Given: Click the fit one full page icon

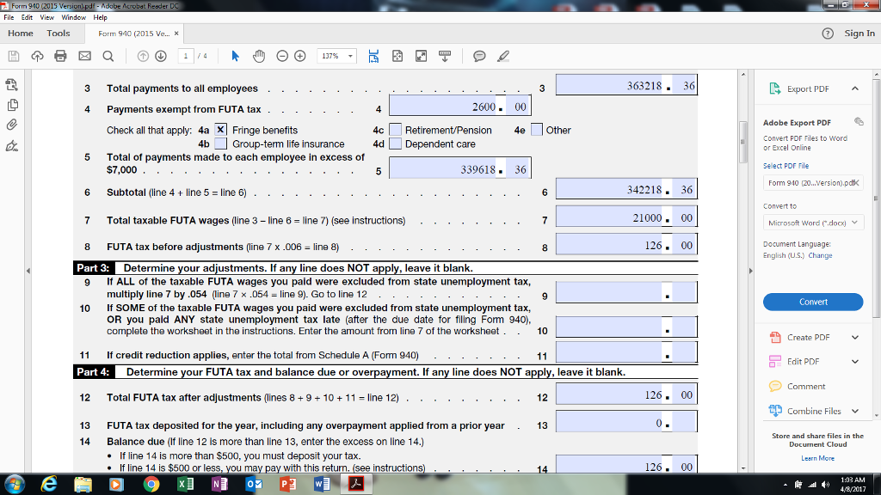Looking at the screenshot, I should pyautogui.click(x=397, y=56).
